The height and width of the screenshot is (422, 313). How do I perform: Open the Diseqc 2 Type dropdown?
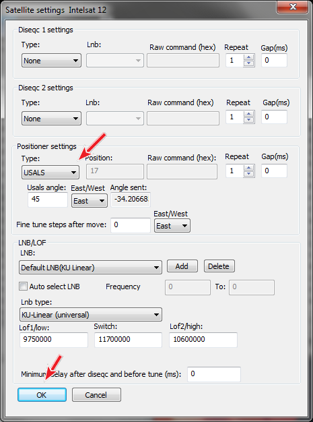point(51,119)
